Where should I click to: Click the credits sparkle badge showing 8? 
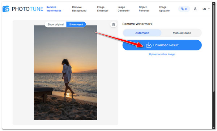tap(184, 9)
